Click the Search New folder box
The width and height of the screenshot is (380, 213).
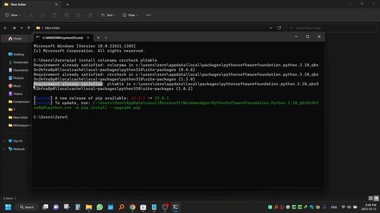(x=332, y=28)
